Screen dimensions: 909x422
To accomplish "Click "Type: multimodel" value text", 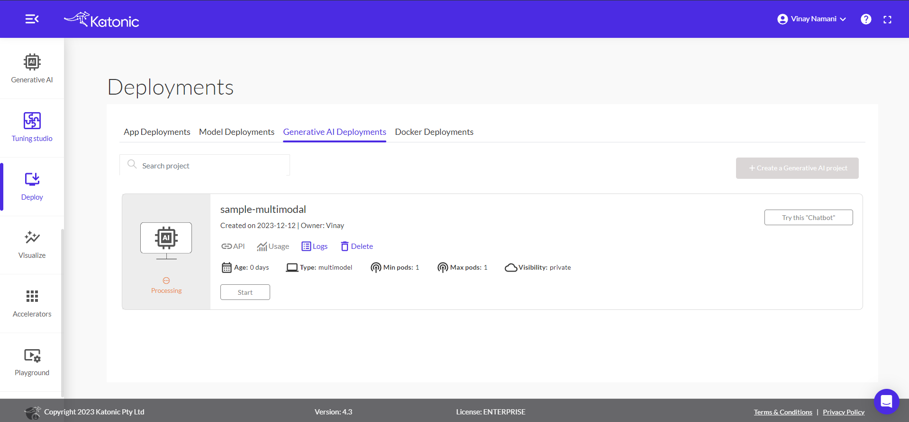I will coord(326,268).
